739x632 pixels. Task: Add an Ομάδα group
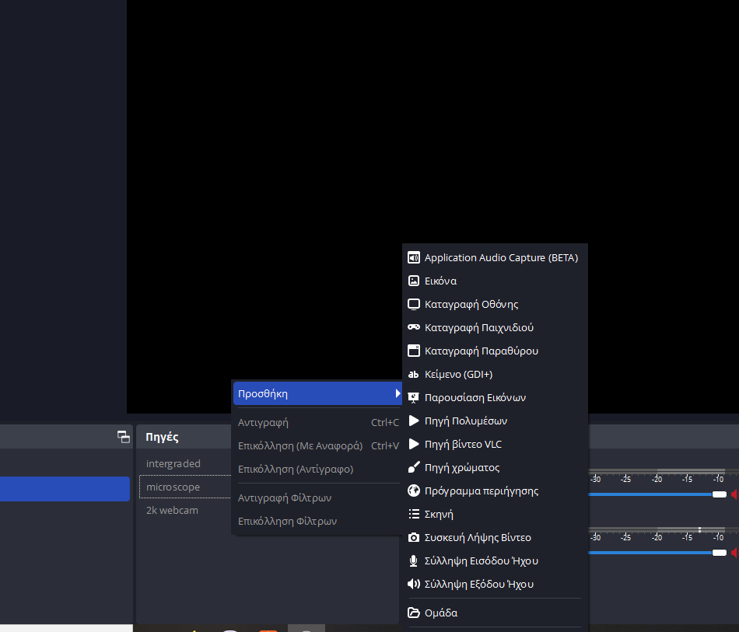495,613
